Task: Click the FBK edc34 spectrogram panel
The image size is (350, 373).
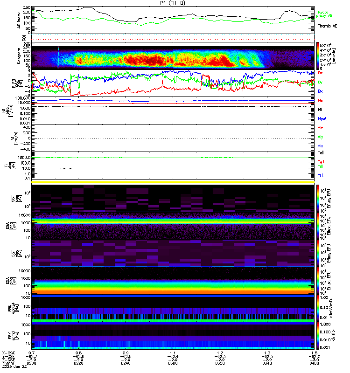Action: [x=173, y=309]
